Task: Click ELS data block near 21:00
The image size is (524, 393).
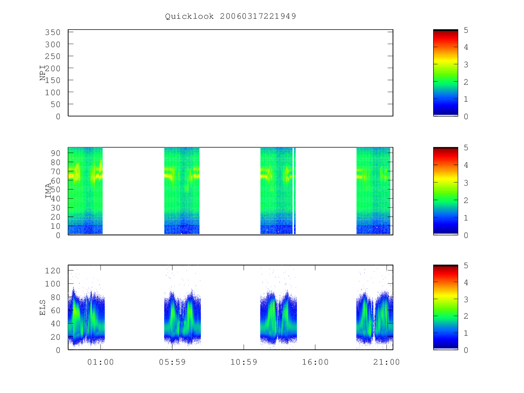Action: tap(375, 317)
